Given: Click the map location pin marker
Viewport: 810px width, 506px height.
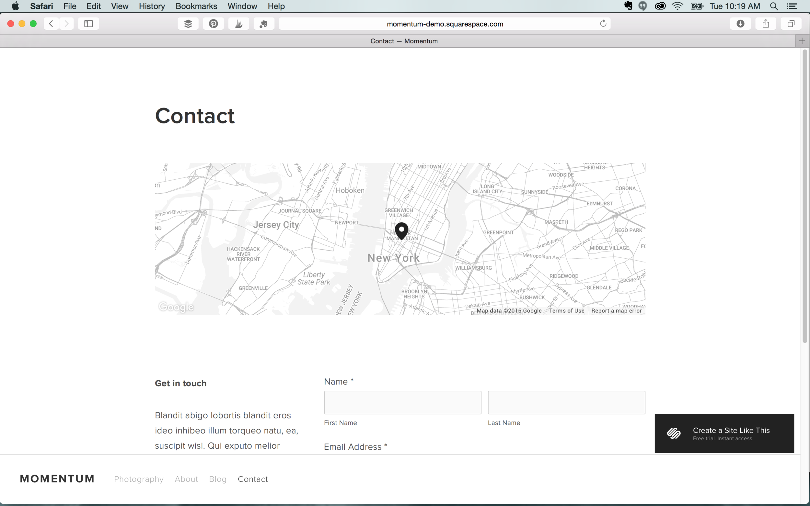Looking at the screenshot, I should tap(401, 231).
